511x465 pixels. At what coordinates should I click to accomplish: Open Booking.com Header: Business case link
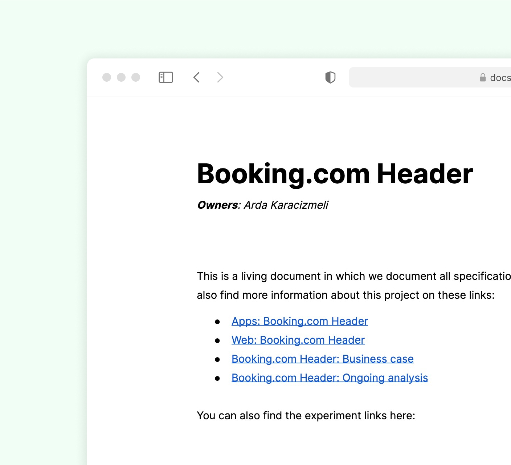[x=323, y=359]
